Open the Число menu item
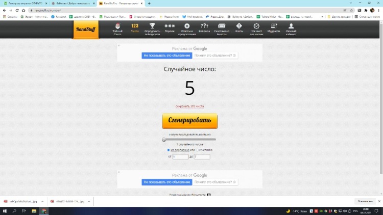 click(135, 28)
